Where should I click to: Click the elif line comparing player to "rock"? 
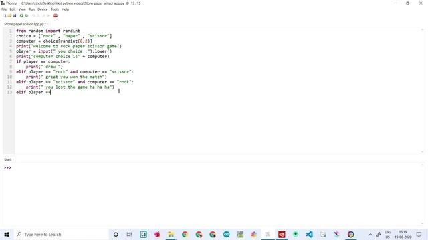(75, 72)
